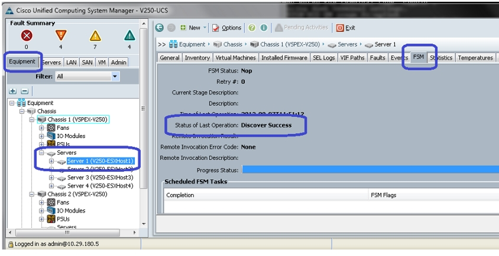Click the blue information icon in toolbar
Screen dimensions: 499x256
pyautogui.click(x=264, y=28)
